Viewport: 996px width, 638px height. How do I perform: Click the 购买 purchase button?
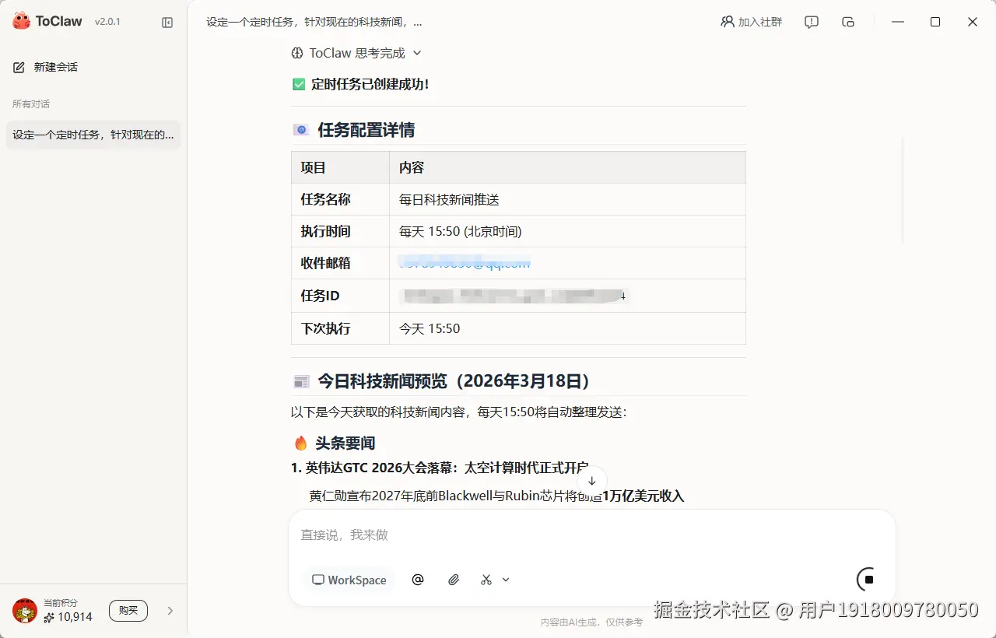click(x=128, y=611)
